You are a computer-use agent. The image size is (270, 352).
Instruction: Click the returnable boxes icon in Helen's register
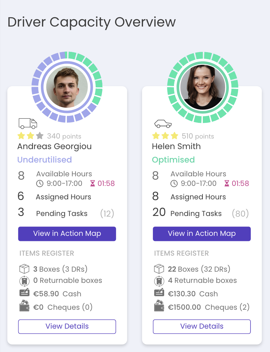click(159, 281)
